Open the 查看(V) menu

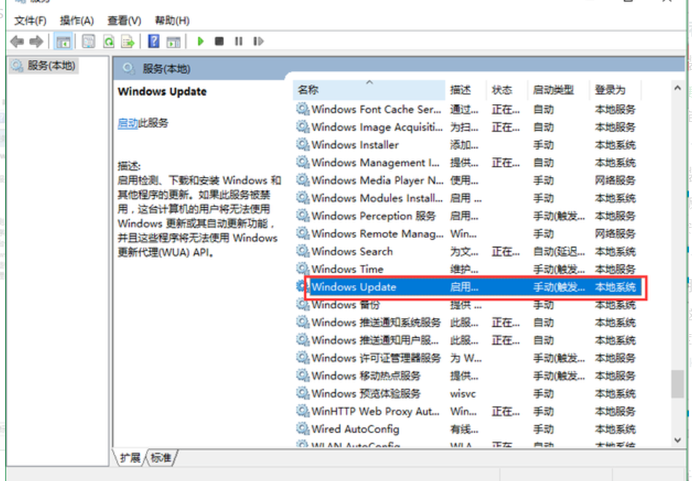click(x=124, y=21)
